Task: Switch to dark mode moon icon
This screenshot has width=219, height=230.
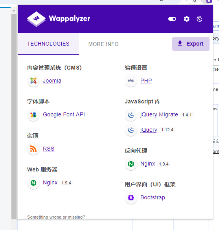Action: (x=199, y=19)
